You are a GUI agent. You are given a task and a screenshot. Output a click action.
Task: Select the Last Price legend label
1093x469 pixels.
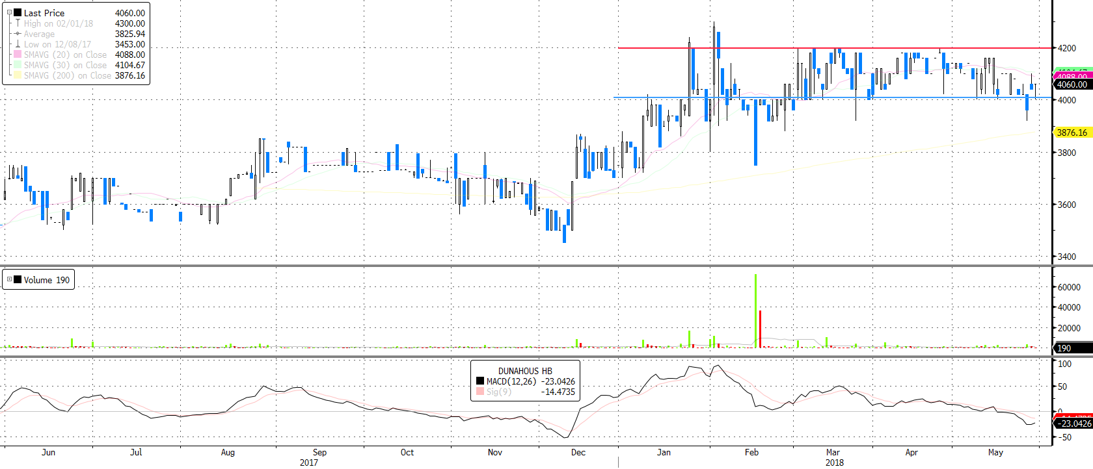pyautogui.click(x=44, y=13)
